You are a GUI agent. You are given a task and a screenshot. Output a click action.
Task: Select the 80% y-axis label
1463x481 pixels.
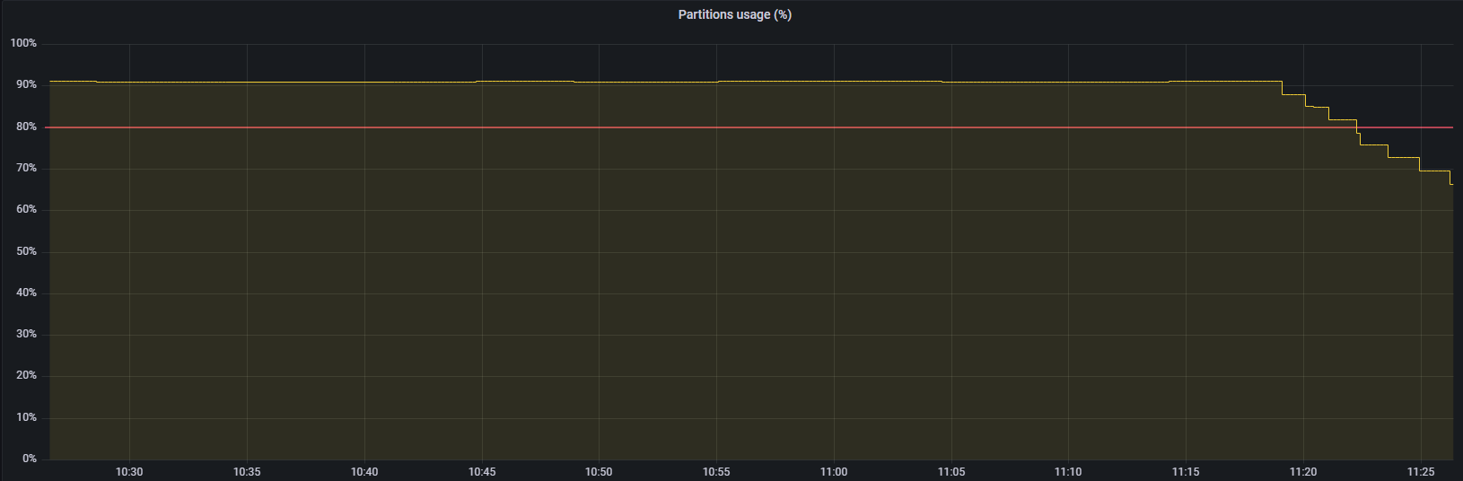(x=26, y=127)
